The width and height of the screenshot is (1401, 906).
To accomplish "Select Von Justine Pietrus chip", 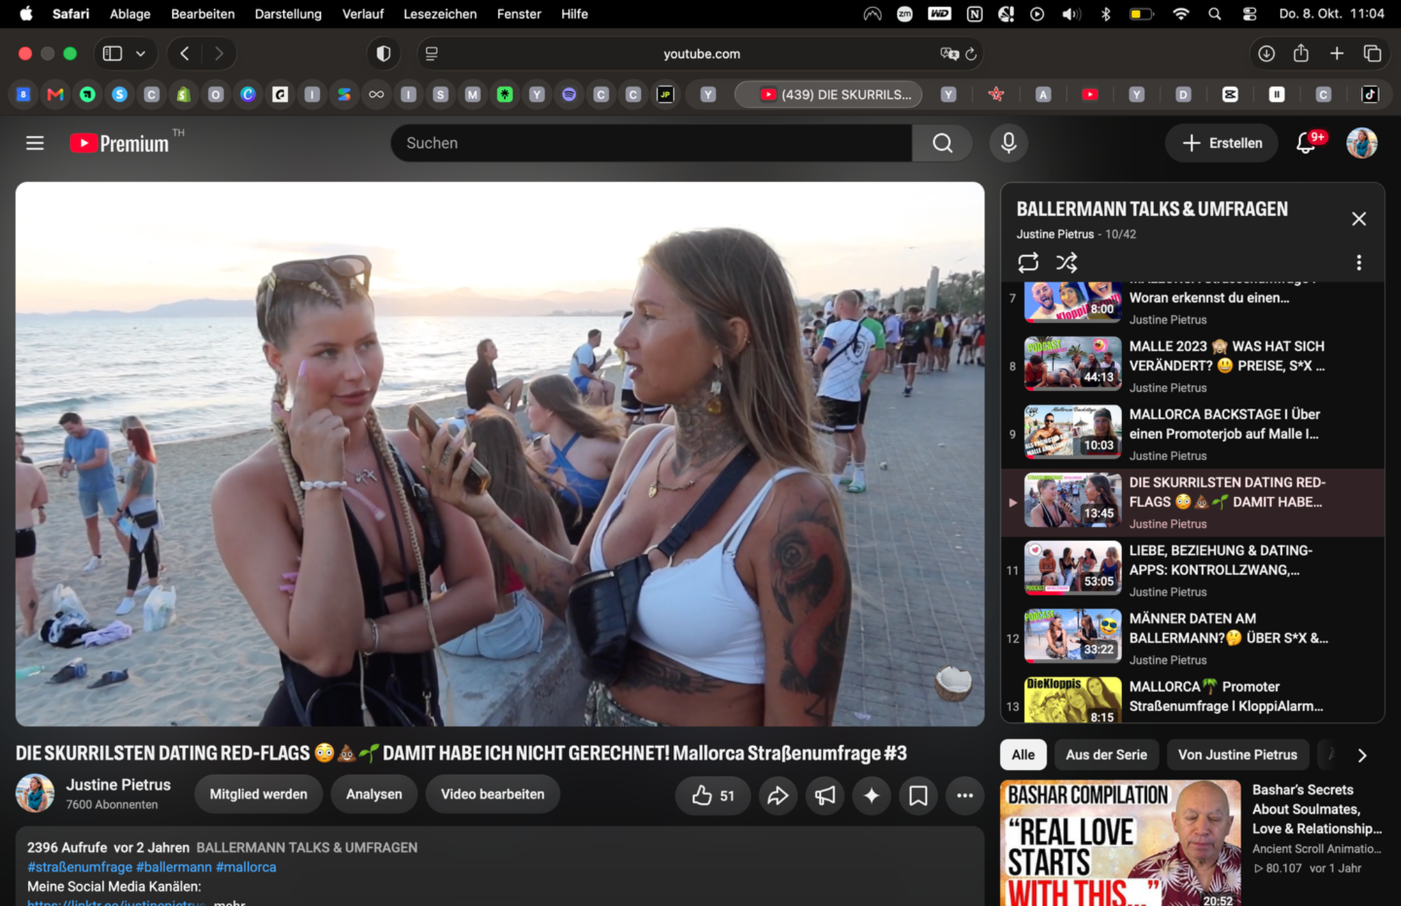I will coord(1237,755).
